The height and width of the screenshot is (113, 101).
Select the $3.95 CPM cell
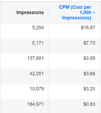(74, 61)
